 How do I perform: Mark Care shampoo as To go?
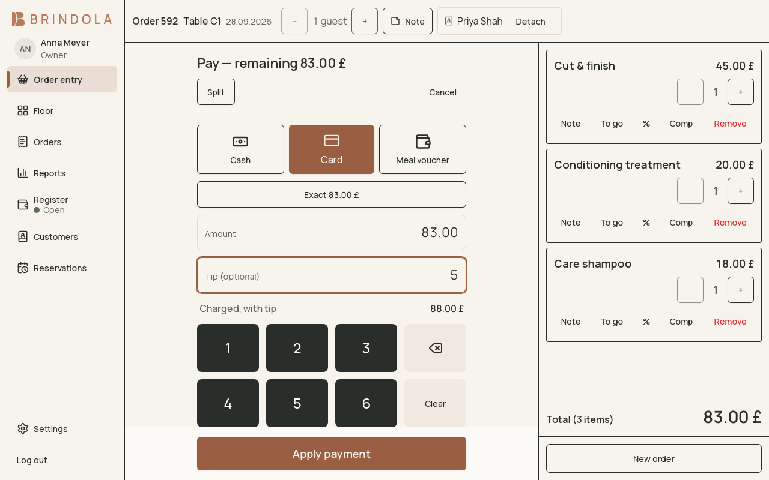(x=612, y=322)
